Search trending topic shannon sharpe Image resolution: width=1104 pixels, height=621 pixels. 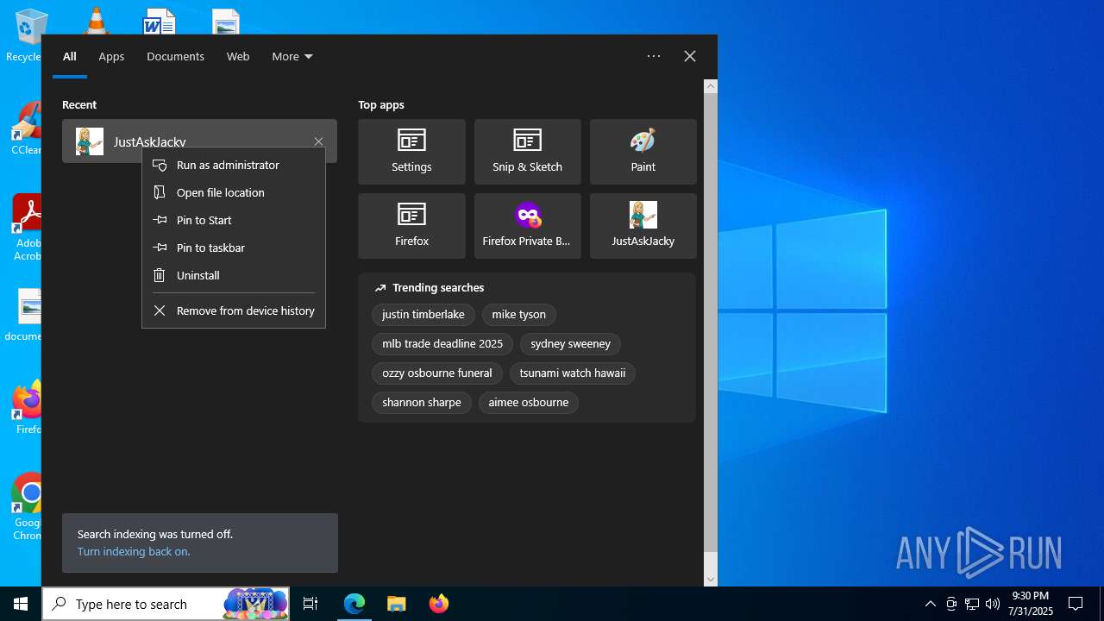[422, 402]
